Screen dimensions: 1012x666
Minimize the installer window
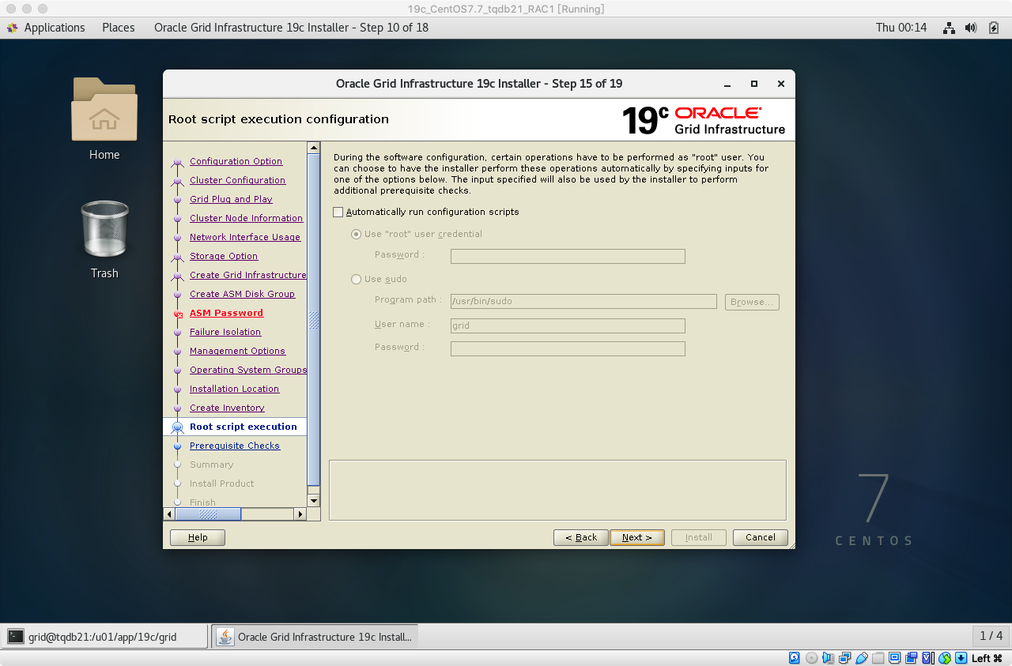[x=727, y=84]
